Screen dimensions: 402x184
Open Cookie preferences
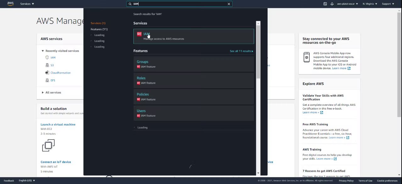[x=387, y=181]
